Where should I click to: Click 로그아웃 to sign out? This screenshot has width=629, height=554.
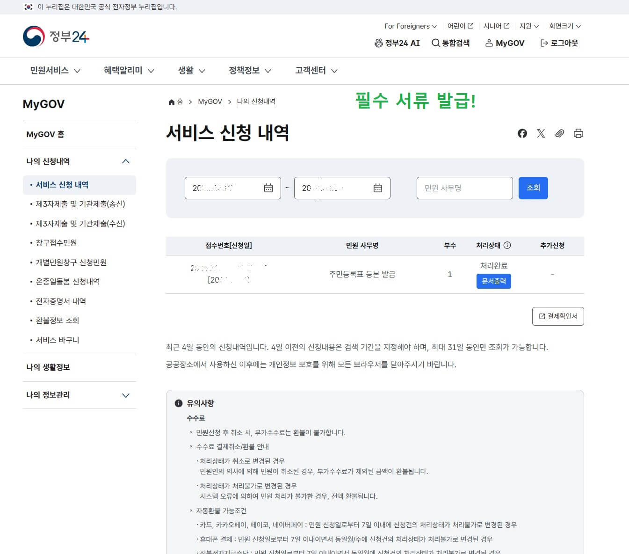click(559, 43)
